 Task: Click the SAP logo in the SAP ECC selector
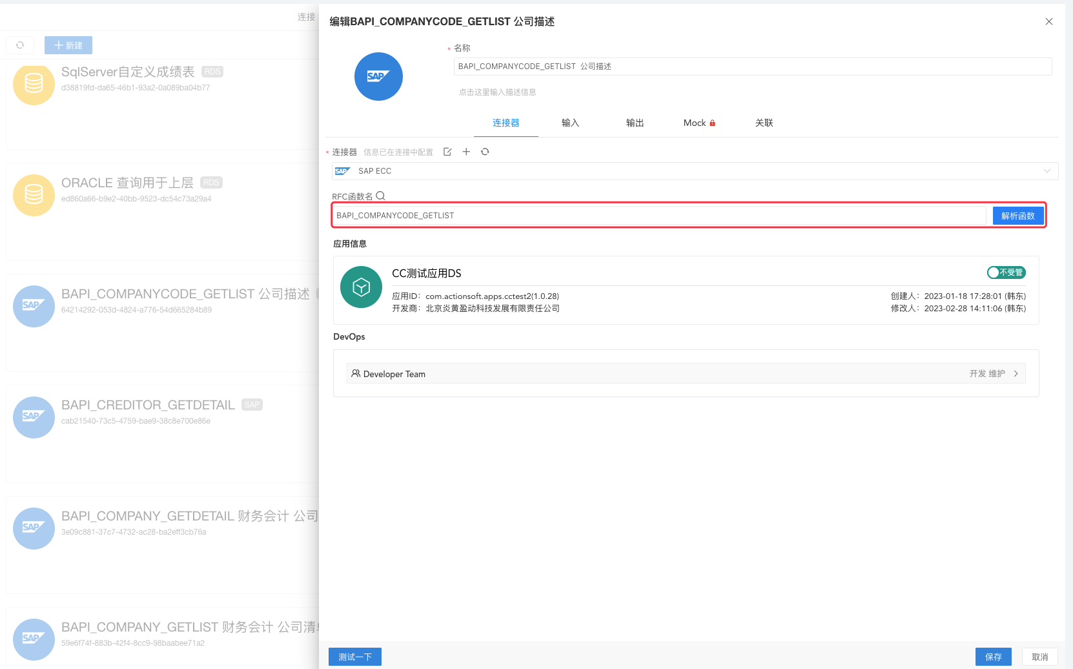[343, 170]
